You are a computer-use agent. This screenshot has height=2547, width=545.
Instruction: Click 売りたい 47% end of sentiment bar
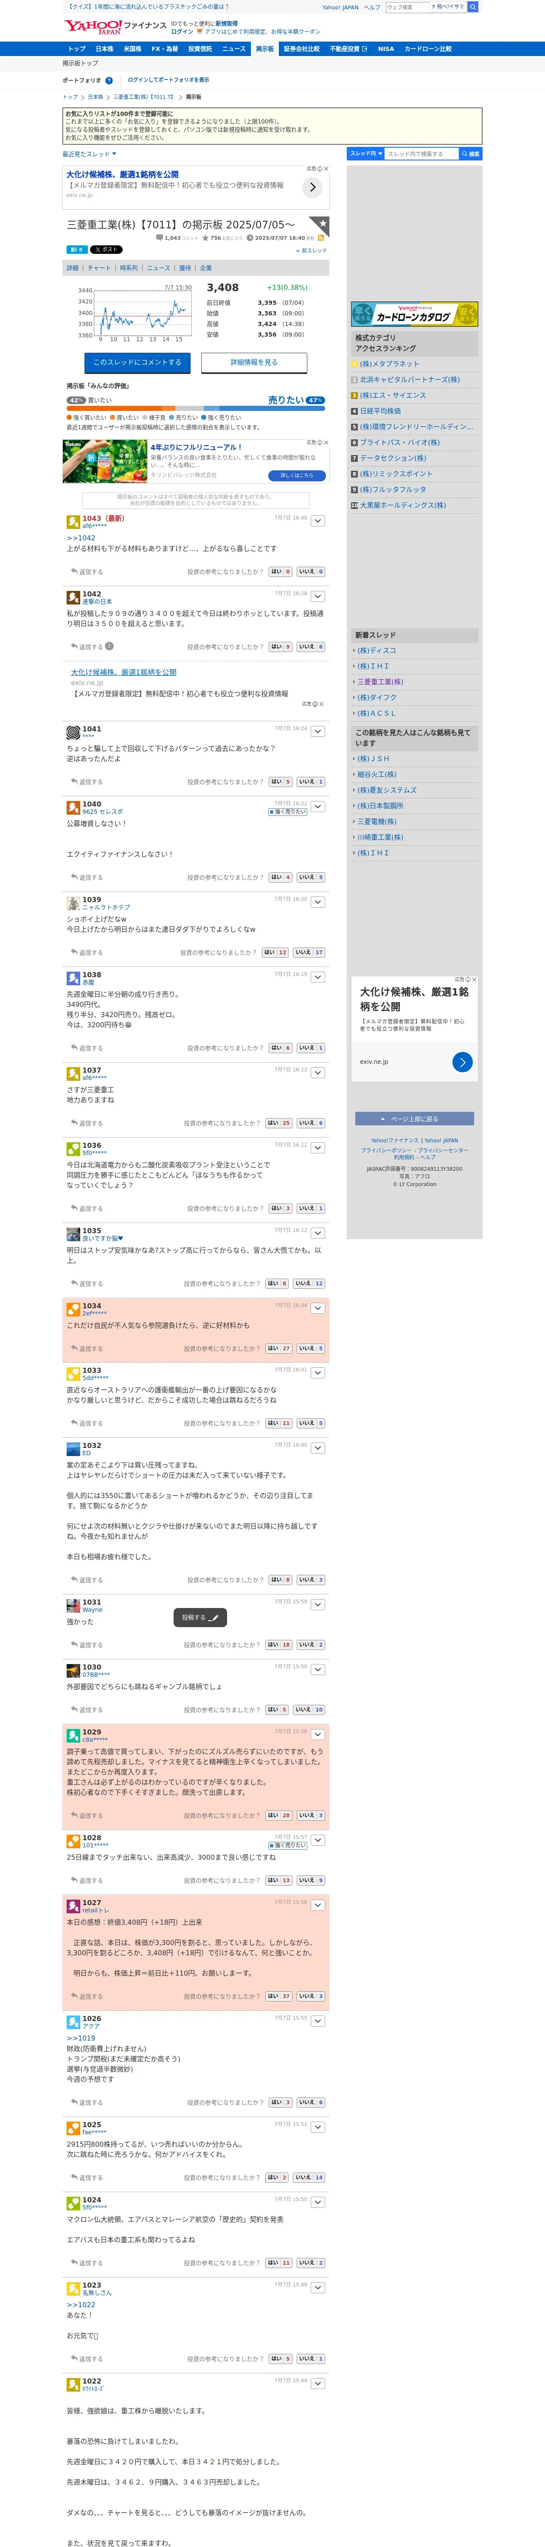tap(296, 400)
